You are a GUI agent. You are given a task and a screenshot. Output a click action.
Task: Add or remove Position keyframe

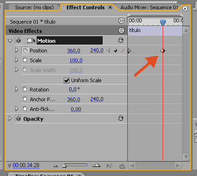coord(115,51)
